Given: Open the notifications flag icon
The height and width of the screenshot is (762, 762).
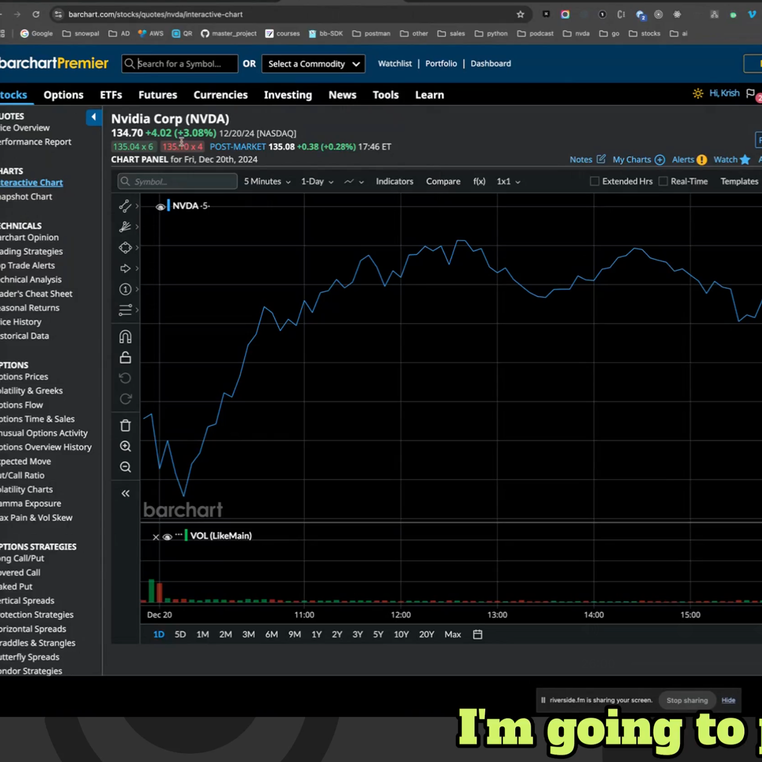Looking at the screenshot, I should [751, 94].
